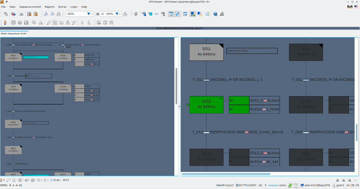This screenshot has height=189, width=360.
Task: Expand the splitter arrow between the two panes
Action: [x=179, y=106]
